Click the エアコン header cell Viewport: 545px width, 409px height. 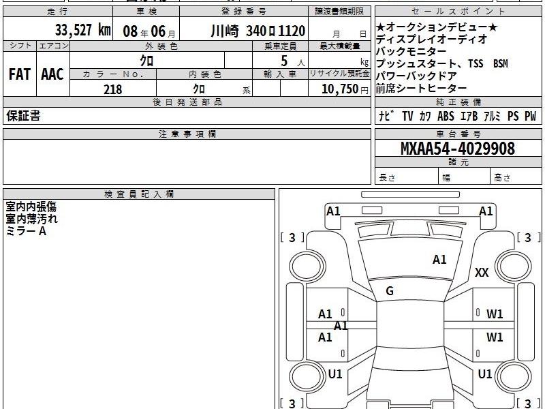53,46
